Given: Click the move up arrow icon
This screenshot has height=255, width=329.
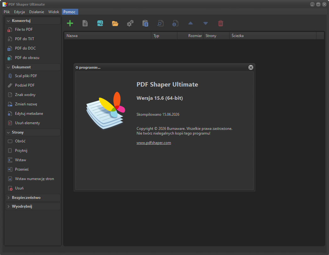Looking at the screenshot, I should point(191,23).
